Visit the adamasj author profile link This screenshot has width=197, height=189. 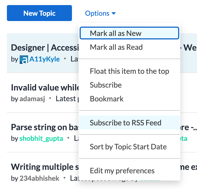(32, 99)
